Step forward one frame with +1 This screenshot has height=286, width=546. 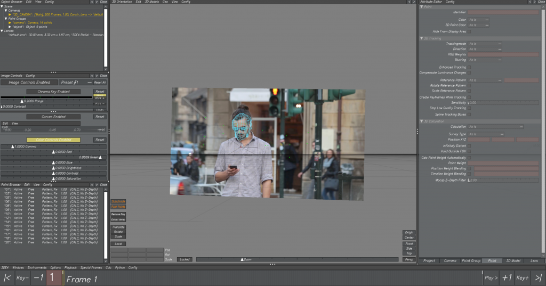[x=507, y=278]
